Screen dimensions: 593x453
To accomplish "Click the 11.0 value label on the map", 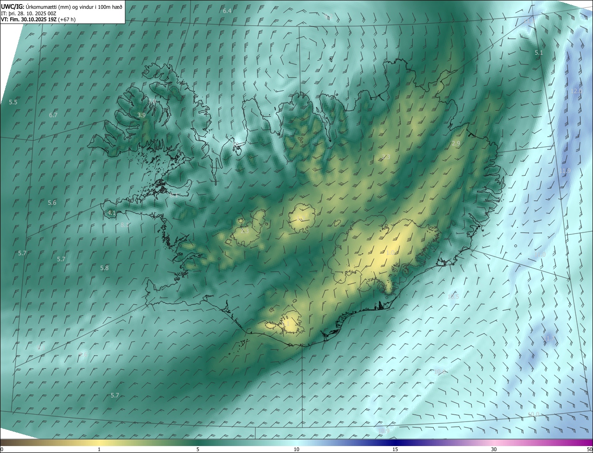I will (540, 255).
